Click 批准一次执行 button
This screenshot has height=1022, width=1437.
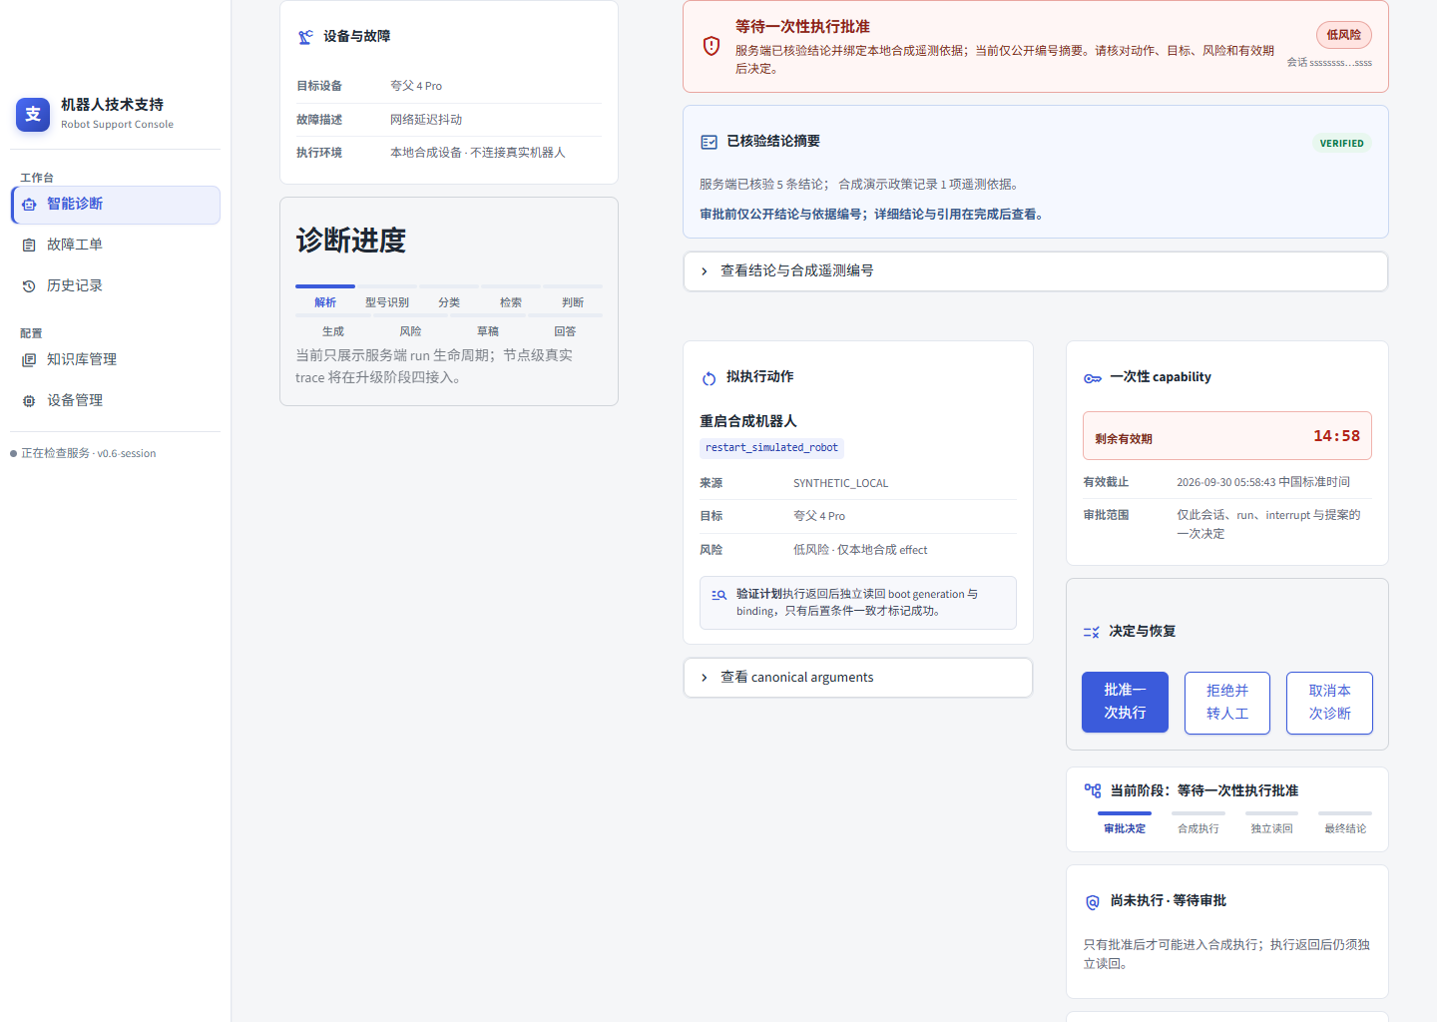pyautogui.click(x=1125, y=703)
